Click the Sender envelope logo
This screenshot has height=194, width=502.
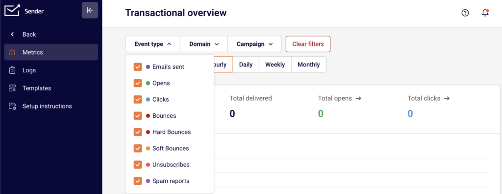coord(12,10)
